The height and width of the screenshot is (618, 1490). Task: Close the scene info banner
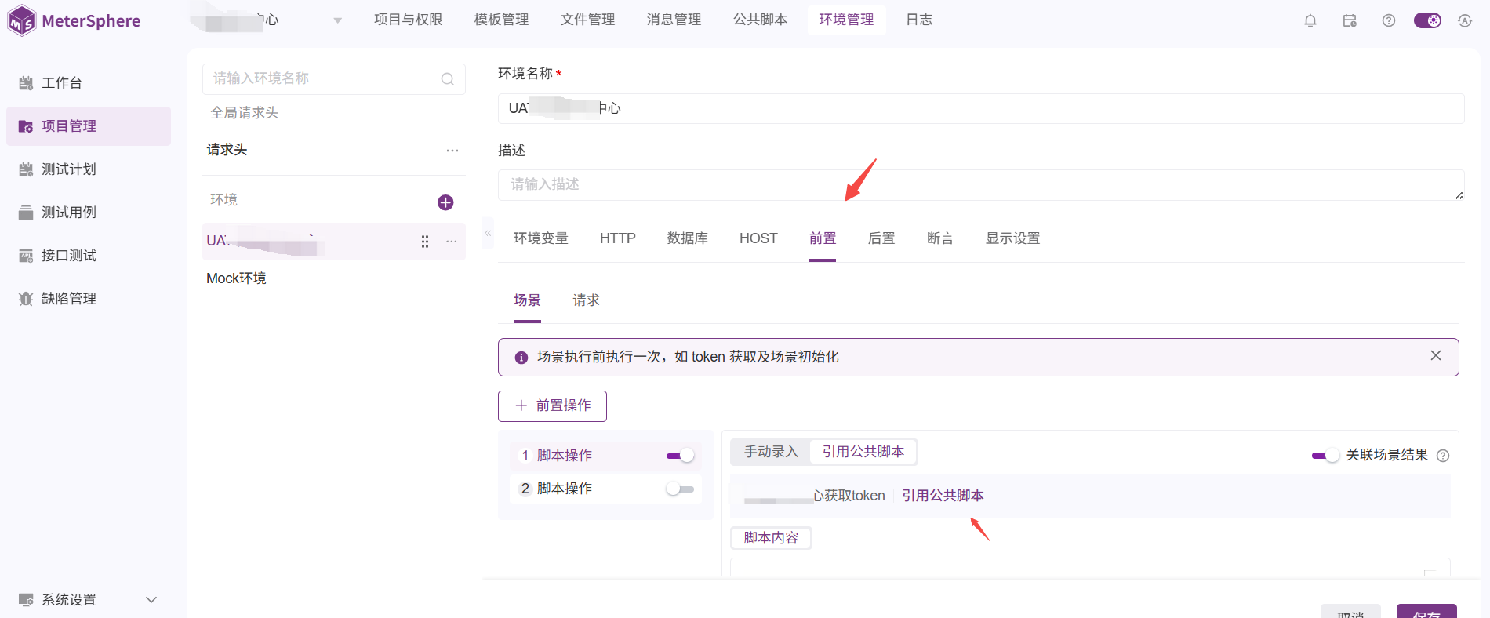1435,356
